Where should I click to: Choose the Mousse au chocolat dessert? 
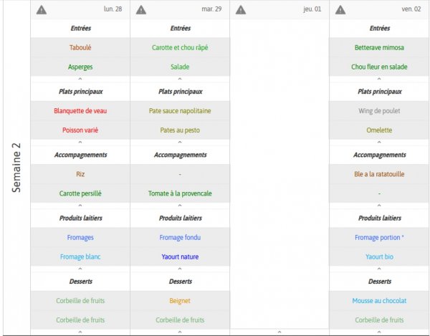pos(379,301)
